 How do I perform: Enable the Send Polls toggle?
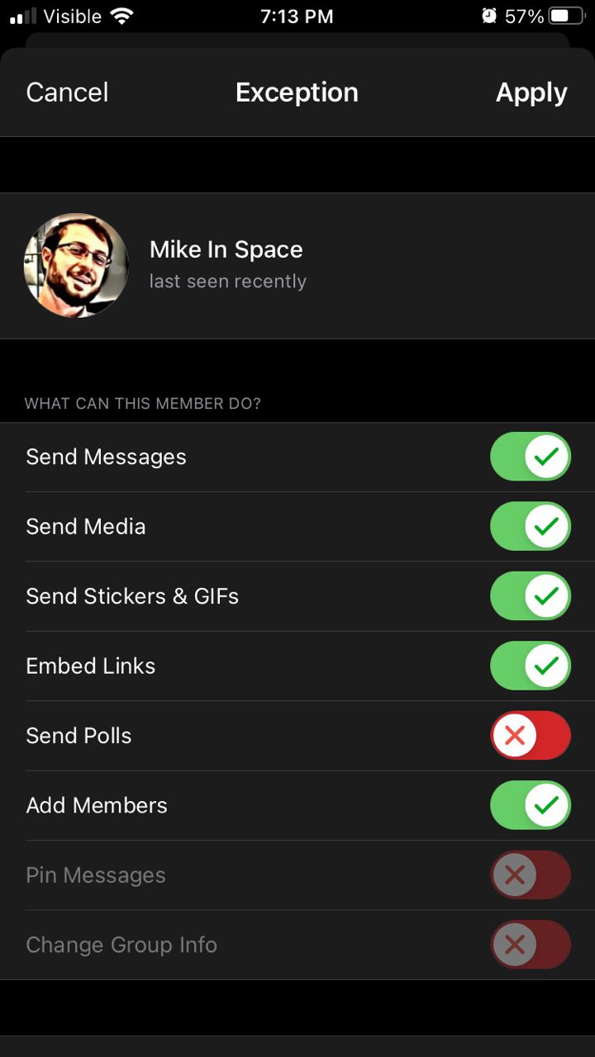[x=531, y=735]
